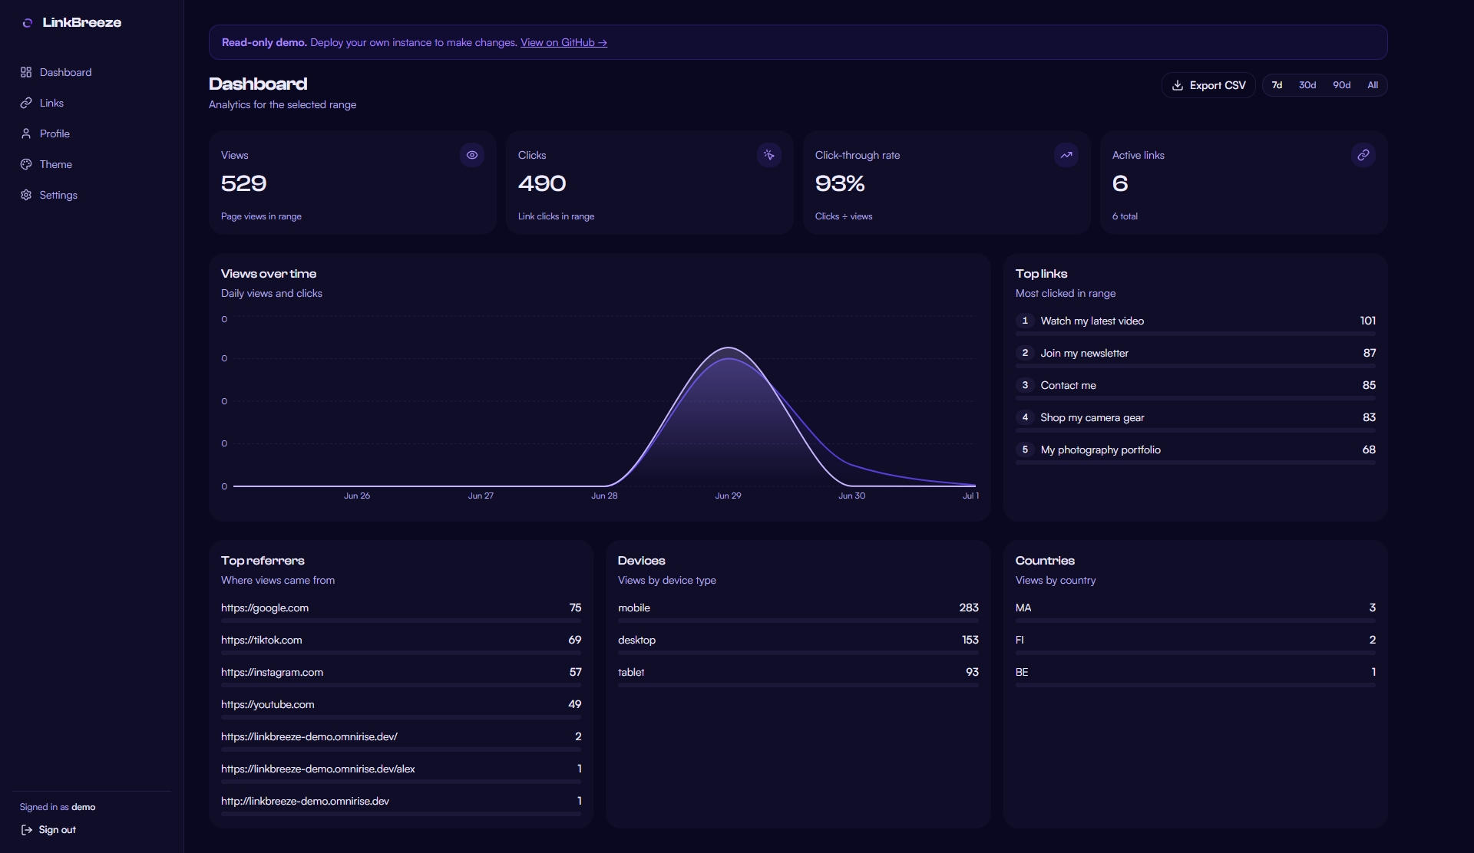Click the chart peak at Jun 29
This screenshot has width=1474, height=853.
[728, 348]
